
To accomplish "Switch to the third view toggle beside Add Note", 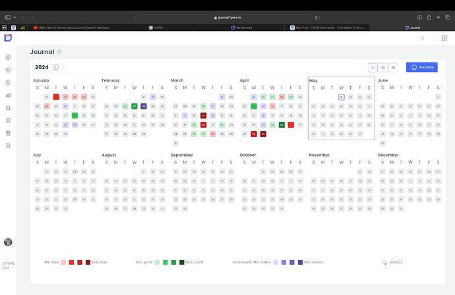I will 393,68.
